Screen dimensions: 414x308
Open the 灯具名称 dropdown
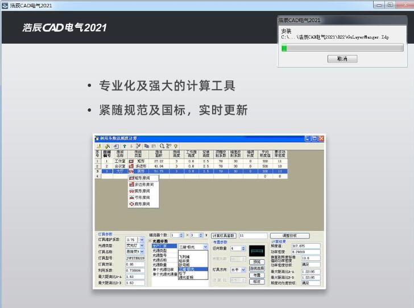point(142,252)
